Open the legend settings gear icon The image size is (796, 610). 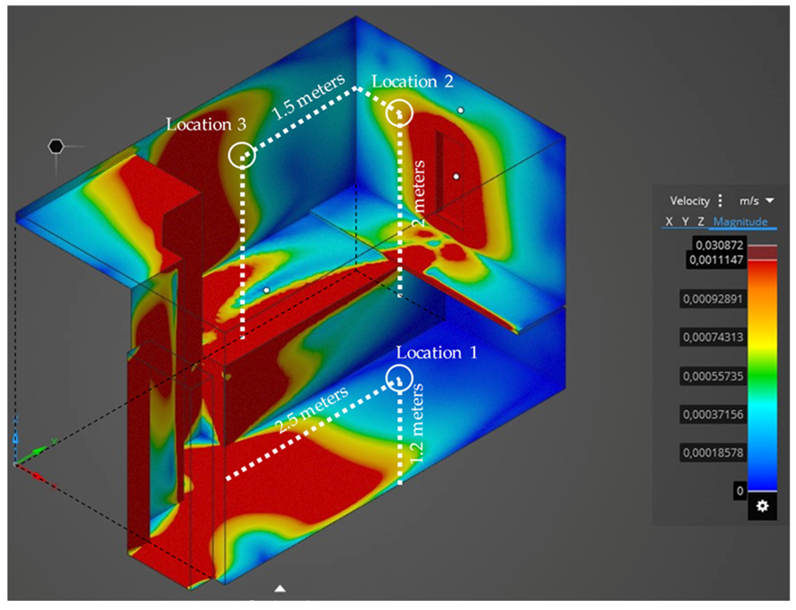[x=762, y=506]
